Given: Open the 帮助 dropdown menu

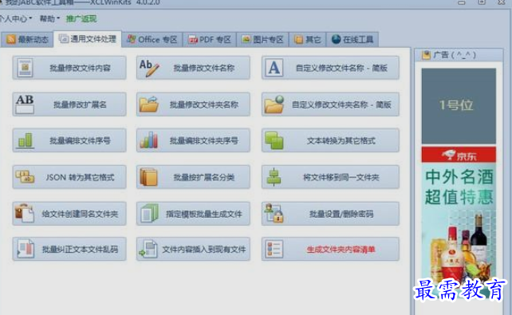Looking at the screenshot, I should click(49, 18).
